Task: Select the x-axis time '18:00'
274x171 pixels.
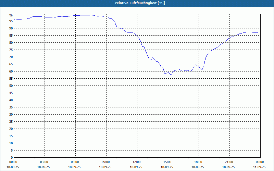Action: [x=199, y=162]
